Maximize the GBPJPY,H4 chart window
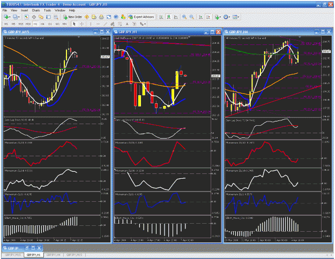This screenshot has width=335, height=259. coord(323,32)
